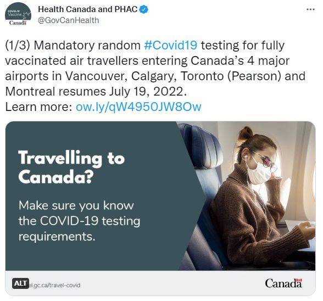Click the gc.ca/travel-covid text in image footer
The width and height of the screenshot is (323, 301).
pos(55,285)
